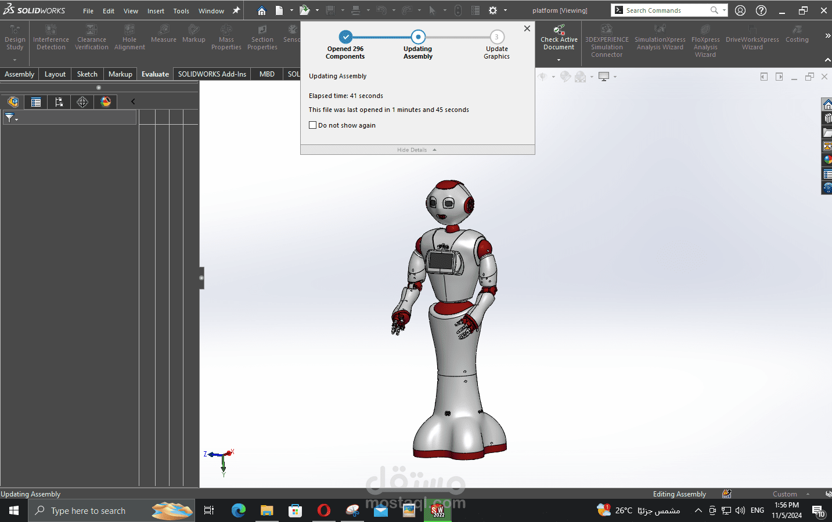
Task: Open the New document dropdown arrow
Action: [x=291, y=10]
